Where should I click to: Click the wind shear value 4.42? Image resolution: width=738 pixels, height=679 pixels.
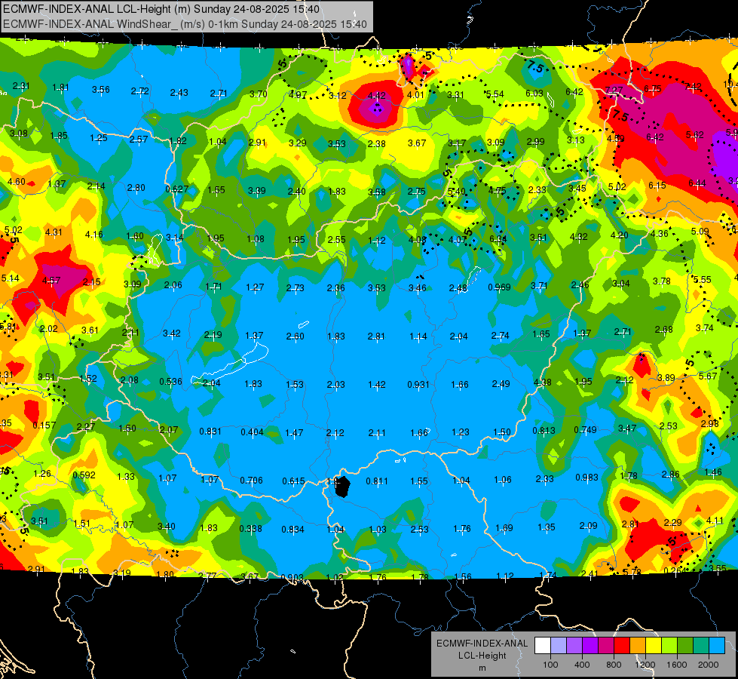click(x=376, y=96)
